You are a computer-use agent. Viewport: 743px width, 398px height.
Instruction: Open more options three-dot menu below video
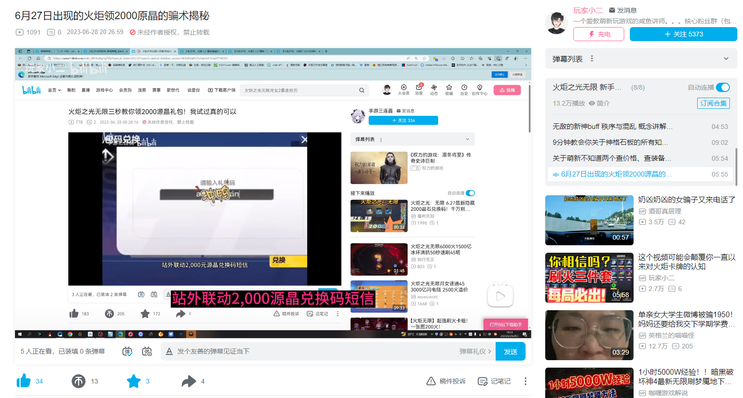[526, 381]
